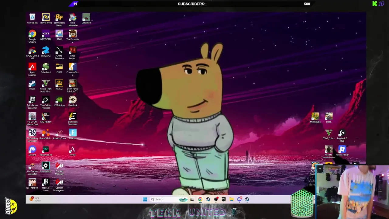Select the Don't Panic! game shortcut

[73, 86]
